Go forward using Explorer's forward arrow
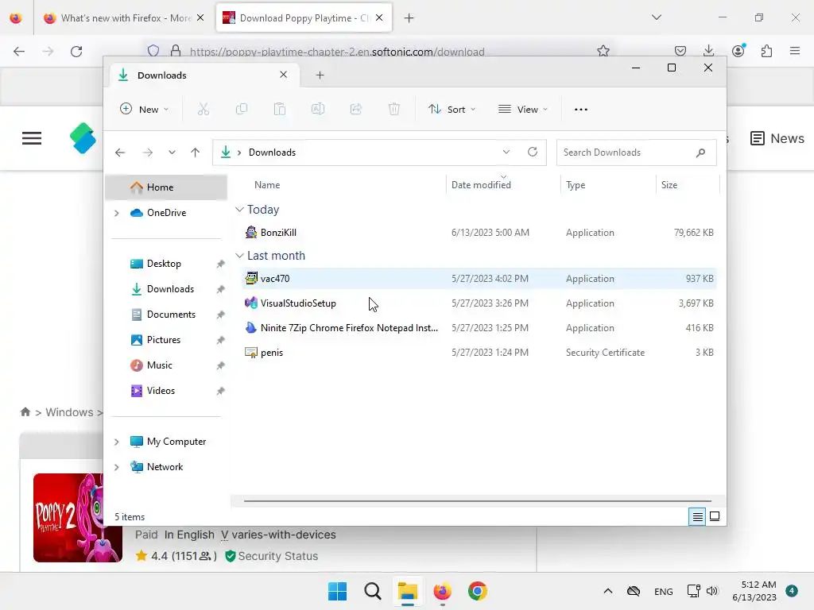This screenshot has width=814, height=610. [147, 152]
